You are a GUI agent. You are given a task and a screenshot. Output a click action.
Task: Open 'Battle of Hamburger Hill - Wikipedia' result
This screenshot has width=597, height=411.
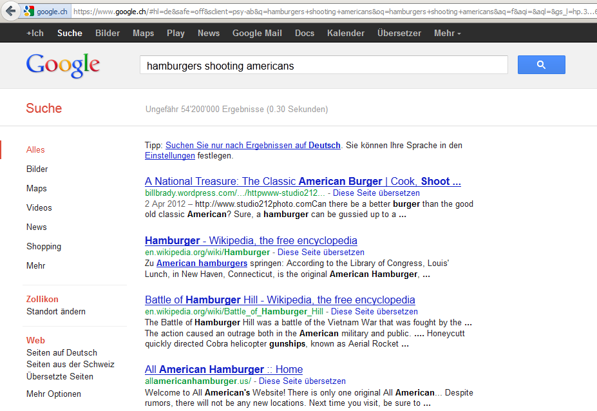280,300
